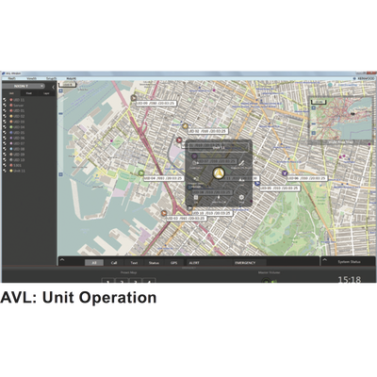Expand the System Status panel chevron
377x377 pixels.
click(x=325, y=260)
